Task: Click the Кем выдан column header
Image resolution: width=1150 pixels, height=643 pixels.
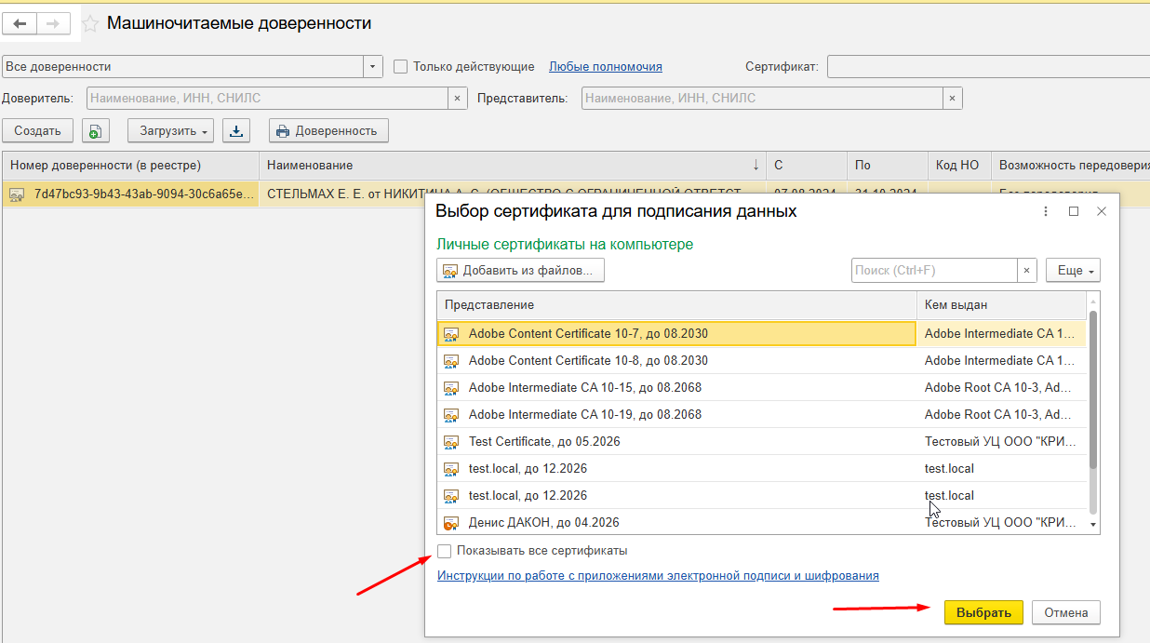Action: (1000, 305)
